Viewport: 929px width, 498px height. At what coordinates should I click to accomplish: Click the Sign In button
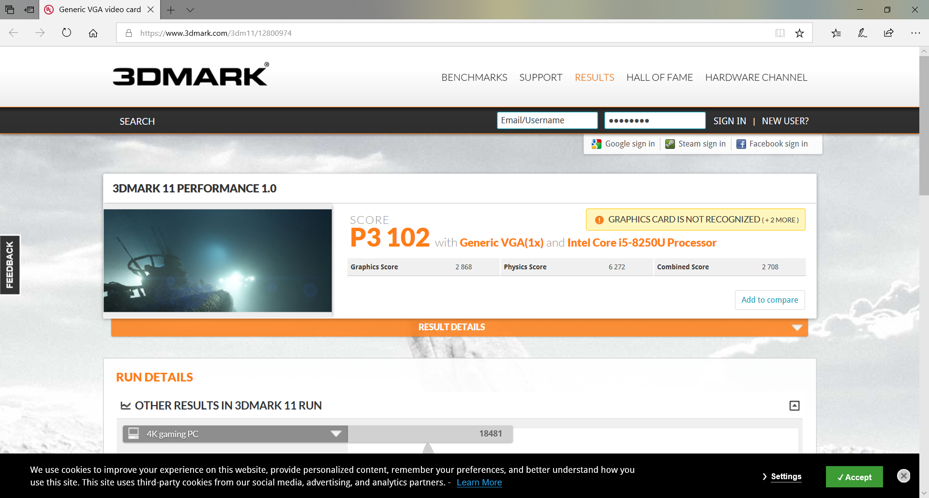tap(730, 121)
